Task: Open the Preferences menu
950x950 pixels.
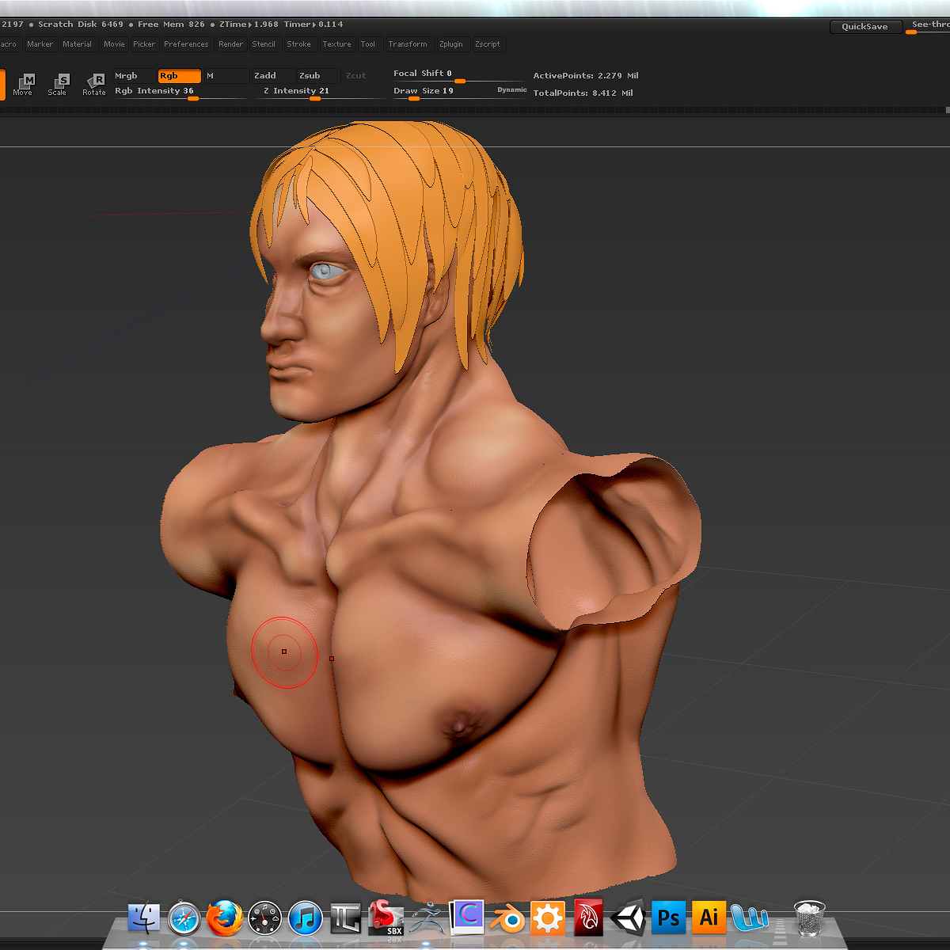Action: pyautogui.click(x=186, y=44)
